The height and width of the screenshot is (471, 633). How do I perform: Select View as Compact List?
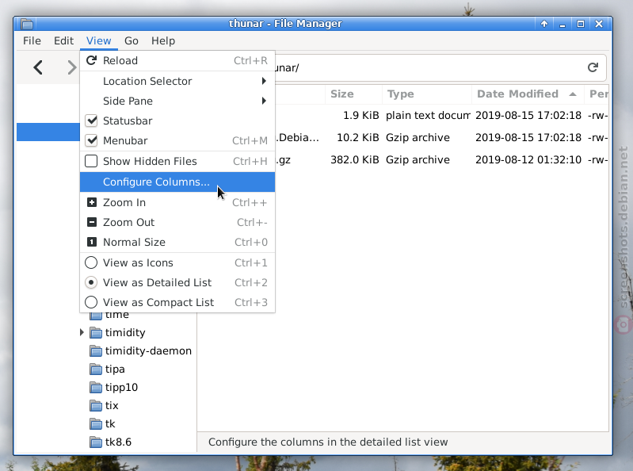point(91,302)
